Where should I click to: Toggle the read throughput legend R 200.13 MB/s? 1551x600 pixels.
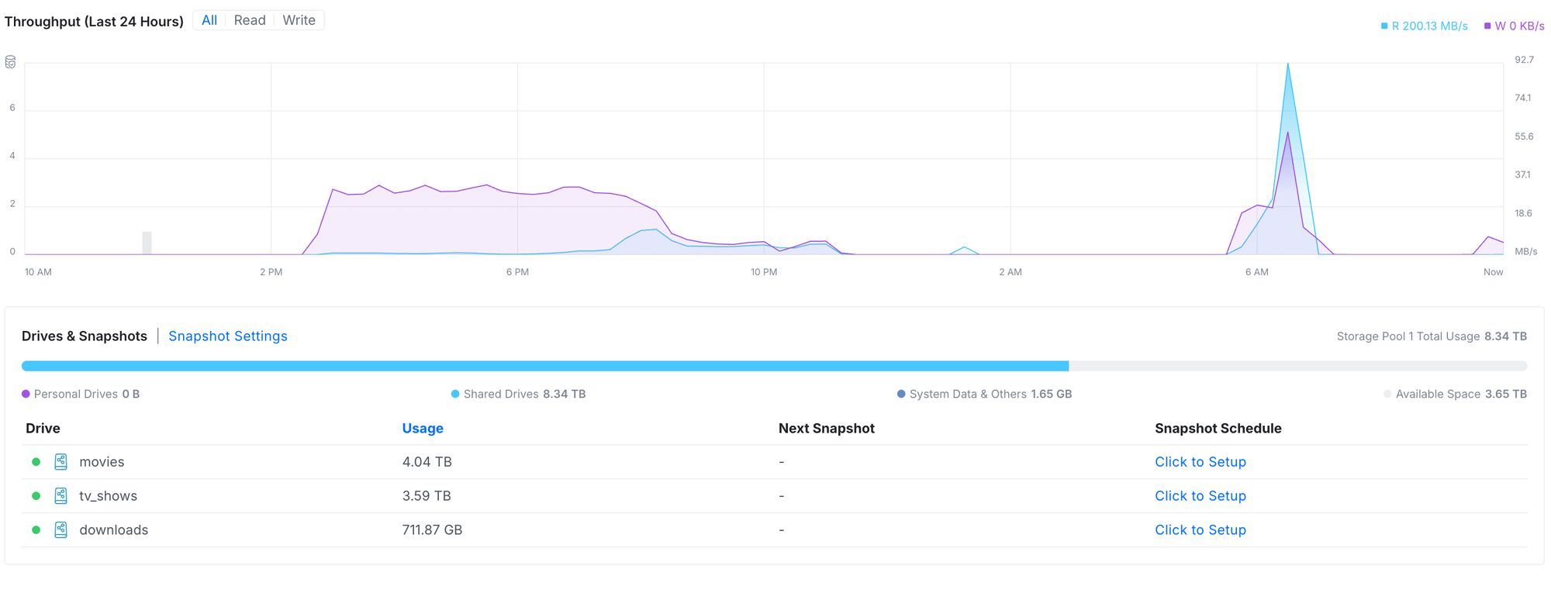1425,26
